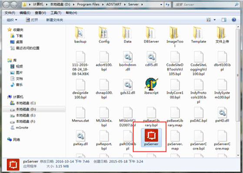Expand the address bar history dropdown
243x173 pixels.
(x=161, y=4)
